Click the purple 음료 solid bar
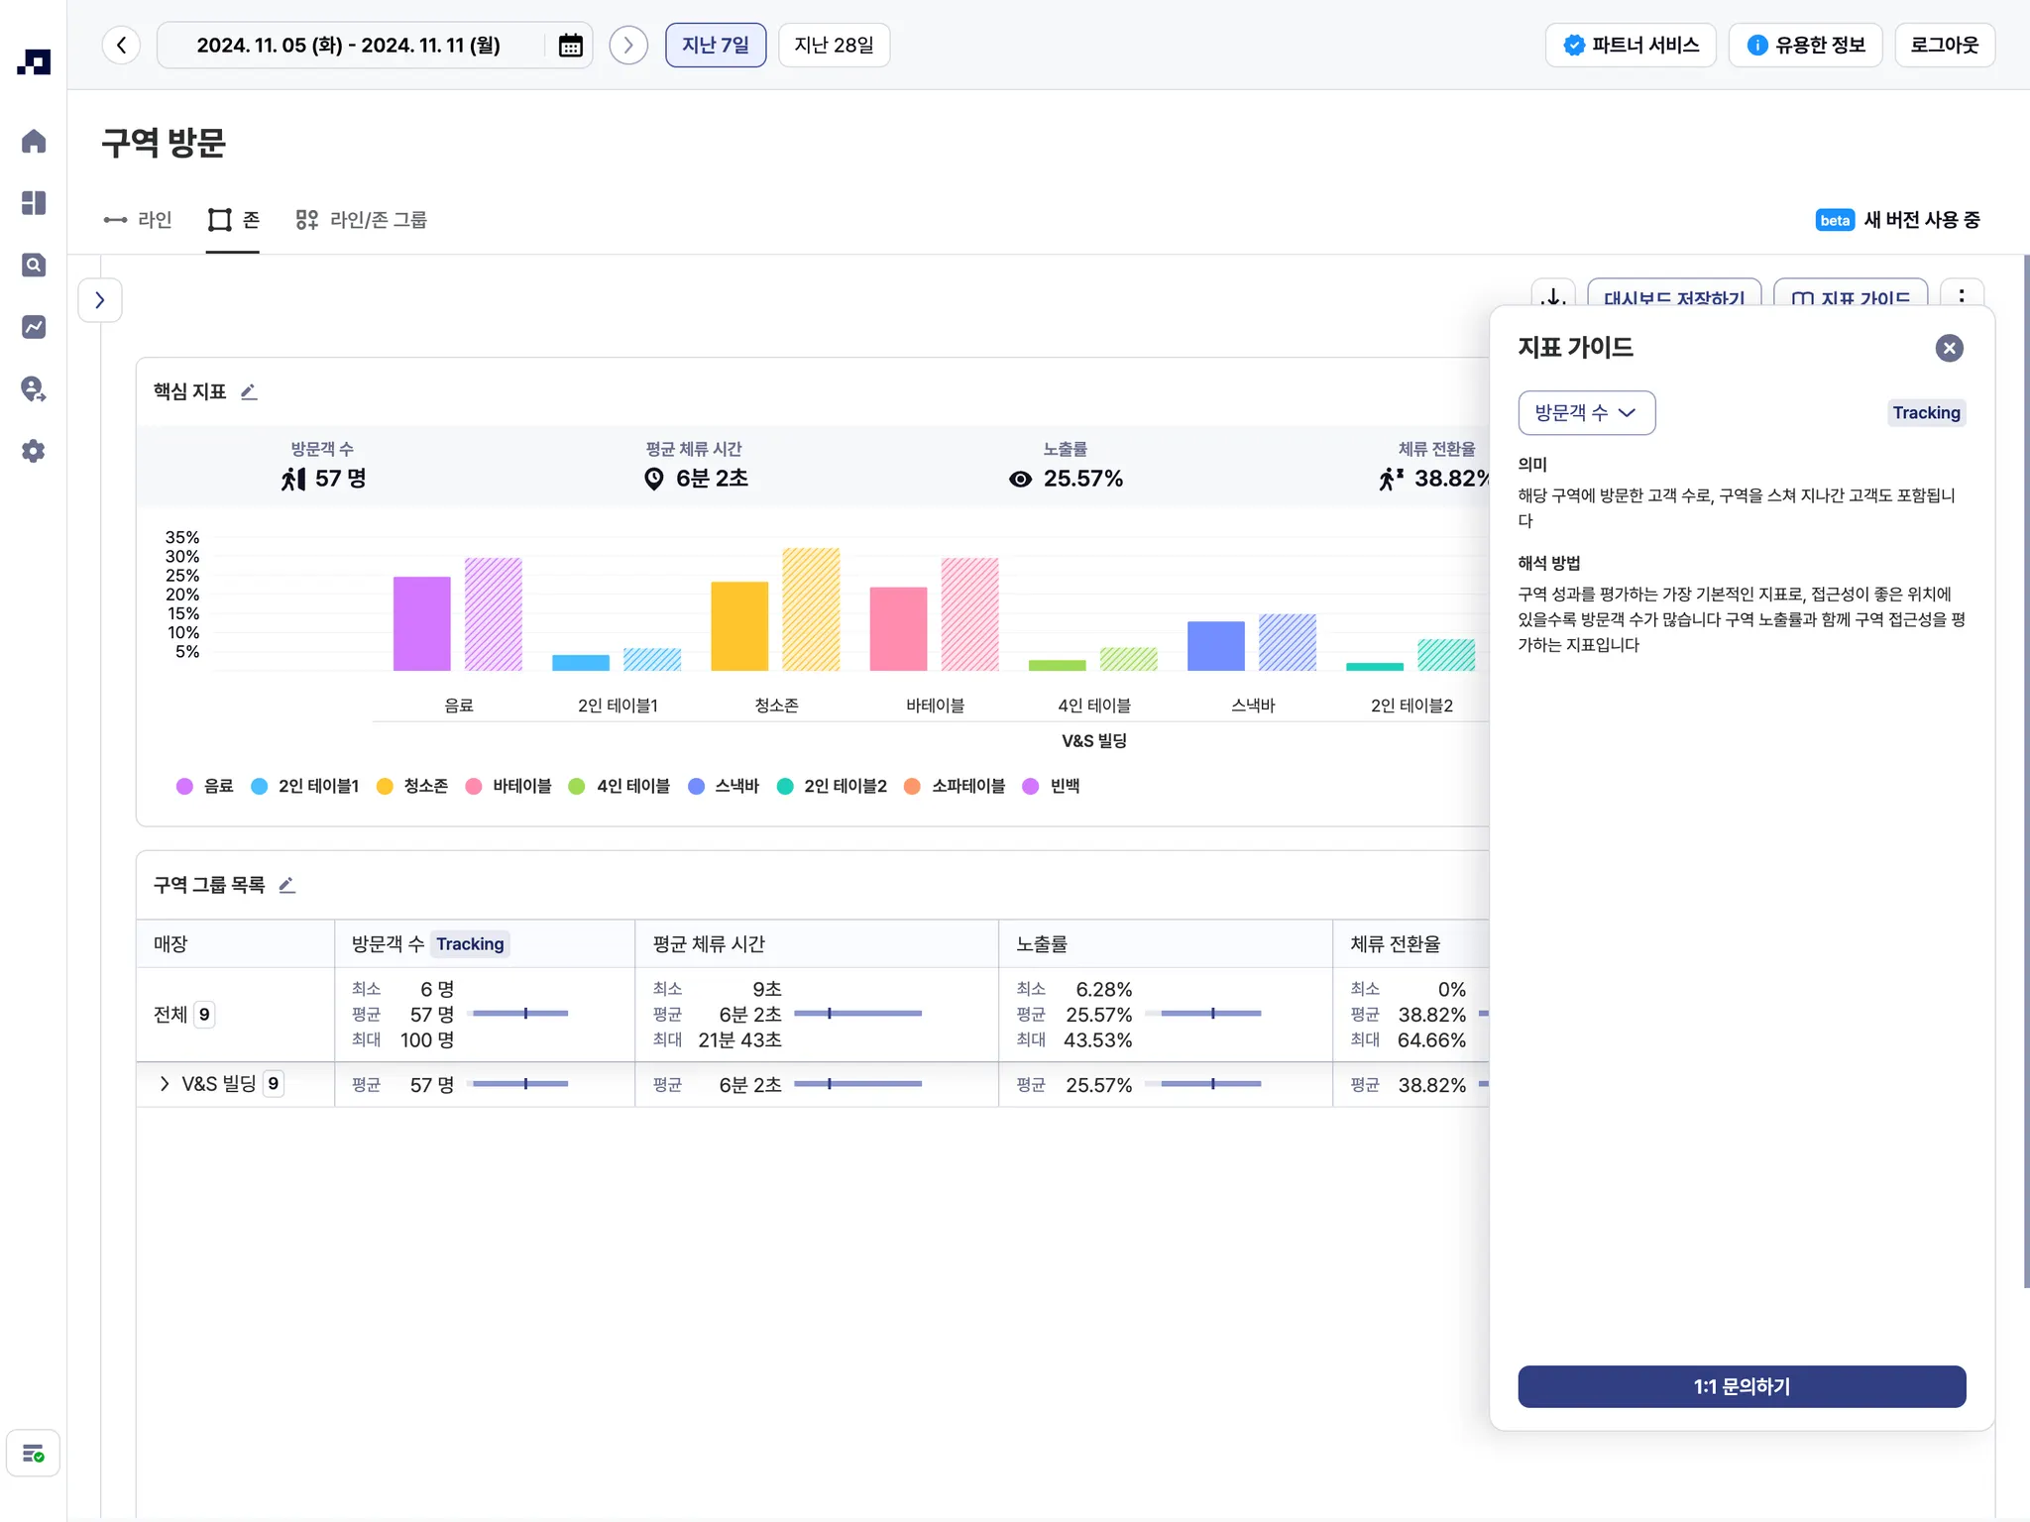 click(x=421, y=623)
